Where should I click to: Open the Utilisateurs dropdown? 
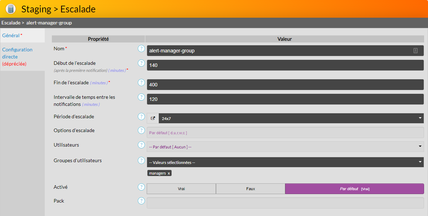click(x=285, y=147)
